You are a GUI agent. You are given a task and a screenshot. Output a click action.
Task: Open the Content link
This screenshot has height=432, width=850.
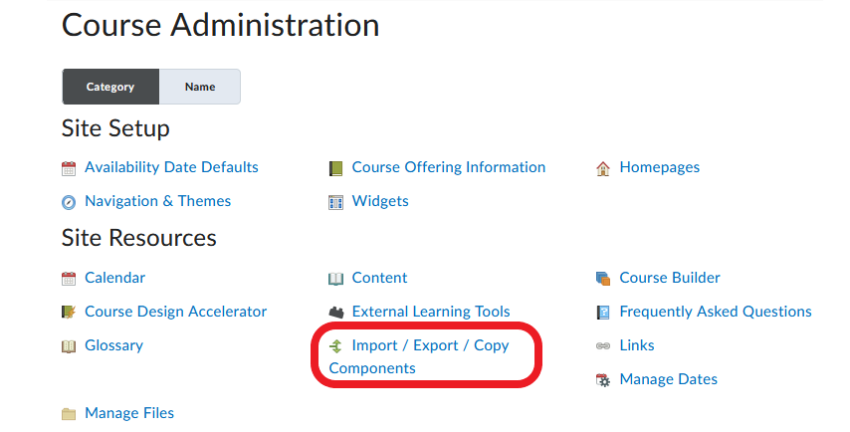tap(379, 278)
